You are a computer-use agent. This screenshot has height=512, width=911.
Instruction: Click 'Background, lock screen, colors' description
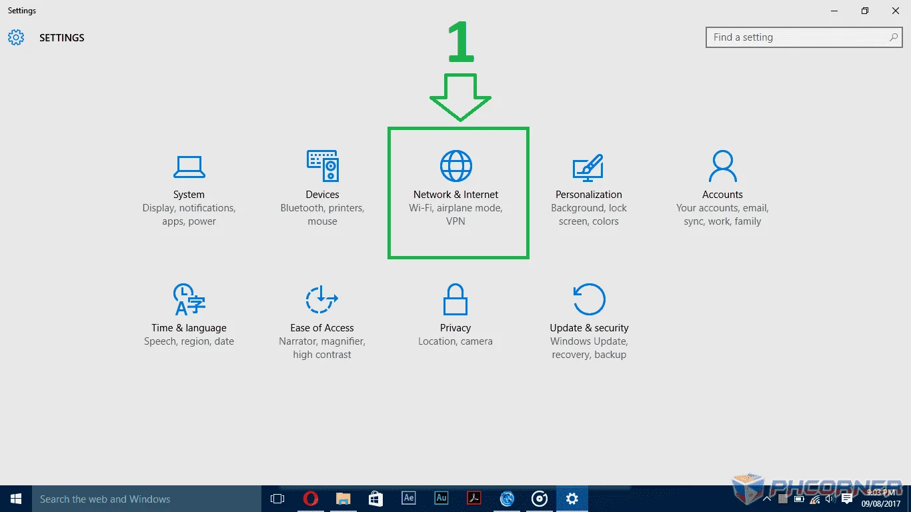[589, 215]
